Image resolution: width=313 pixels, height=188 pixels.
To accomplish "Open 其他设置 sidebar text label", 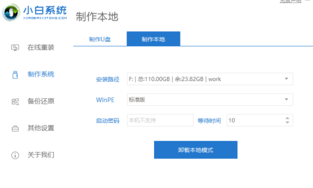I will [41, 128].
